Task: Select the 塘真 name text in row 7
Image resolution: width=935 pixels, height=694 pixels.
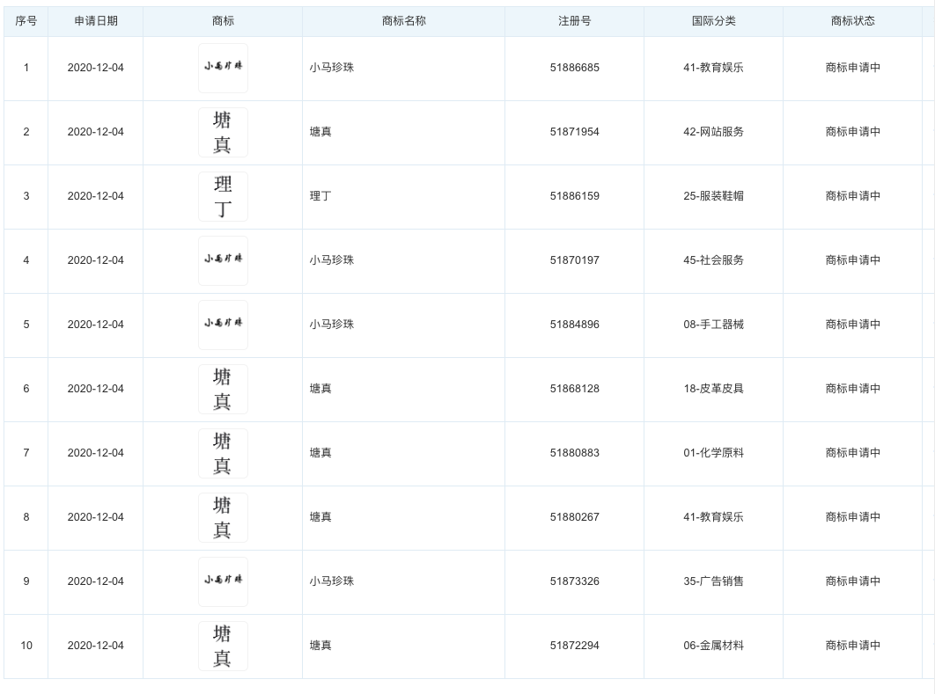Action: click(x=320, y=453)
